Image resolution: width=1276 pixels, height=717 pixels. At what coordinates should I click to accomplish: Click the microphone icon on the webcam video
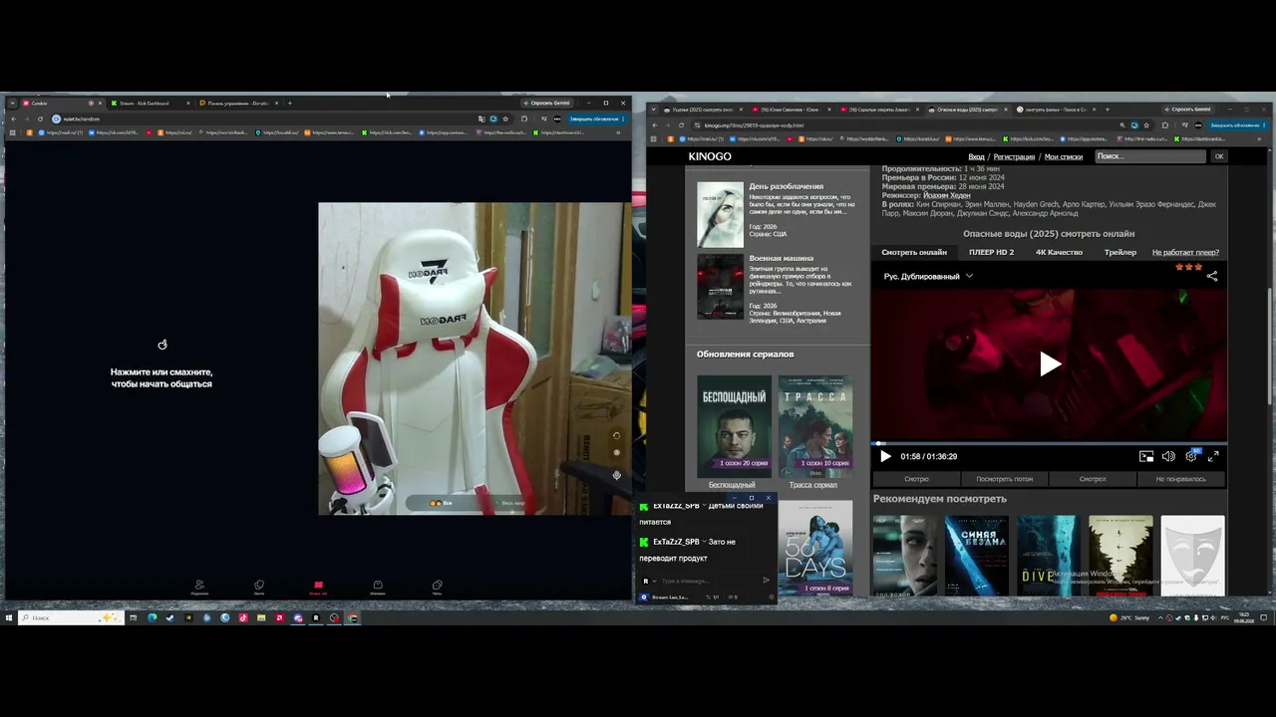coord(616,475)
